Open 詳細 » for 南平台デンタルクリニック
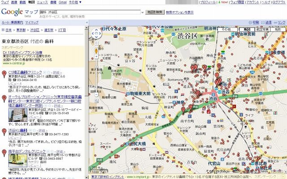 [x=61, y=152]
